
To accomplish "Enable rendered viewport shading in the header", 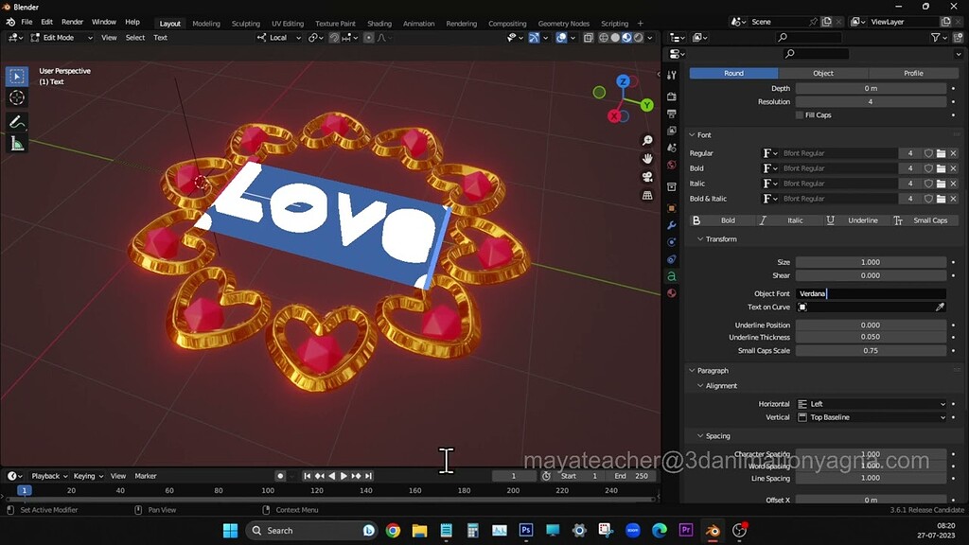I will [x=640, y=38].
